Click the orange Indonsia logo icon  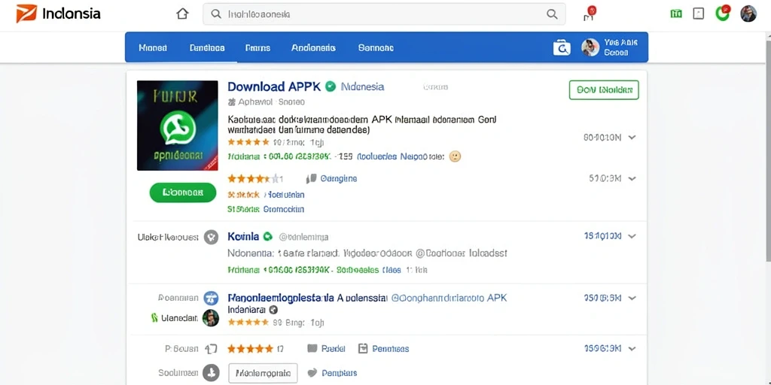pyautogui.click(x=26, y=14)
